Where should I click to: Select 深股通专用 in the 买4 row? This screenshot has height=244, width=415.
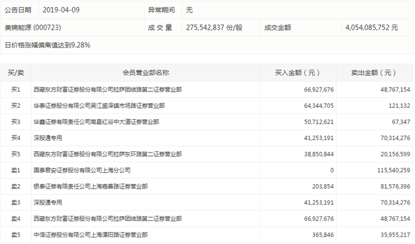[x=48, y=138]
